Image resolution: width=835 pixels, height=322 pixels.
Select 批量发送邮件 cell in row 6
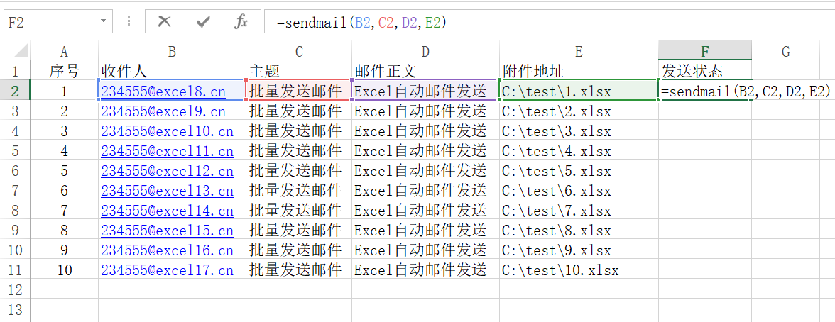299,171
